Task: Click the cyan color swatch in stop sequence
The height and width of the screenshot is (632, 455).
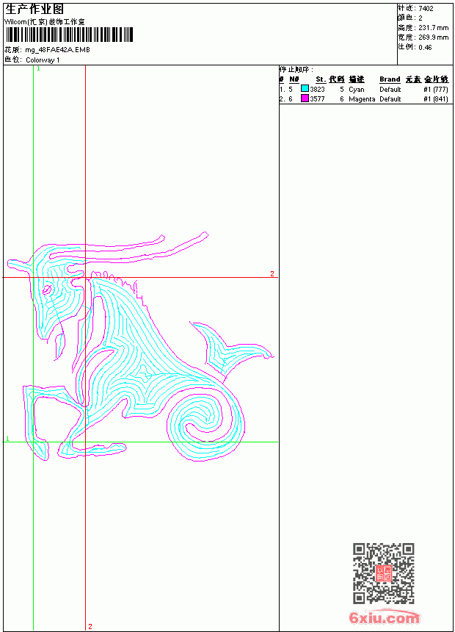Action: click(305, 89)
